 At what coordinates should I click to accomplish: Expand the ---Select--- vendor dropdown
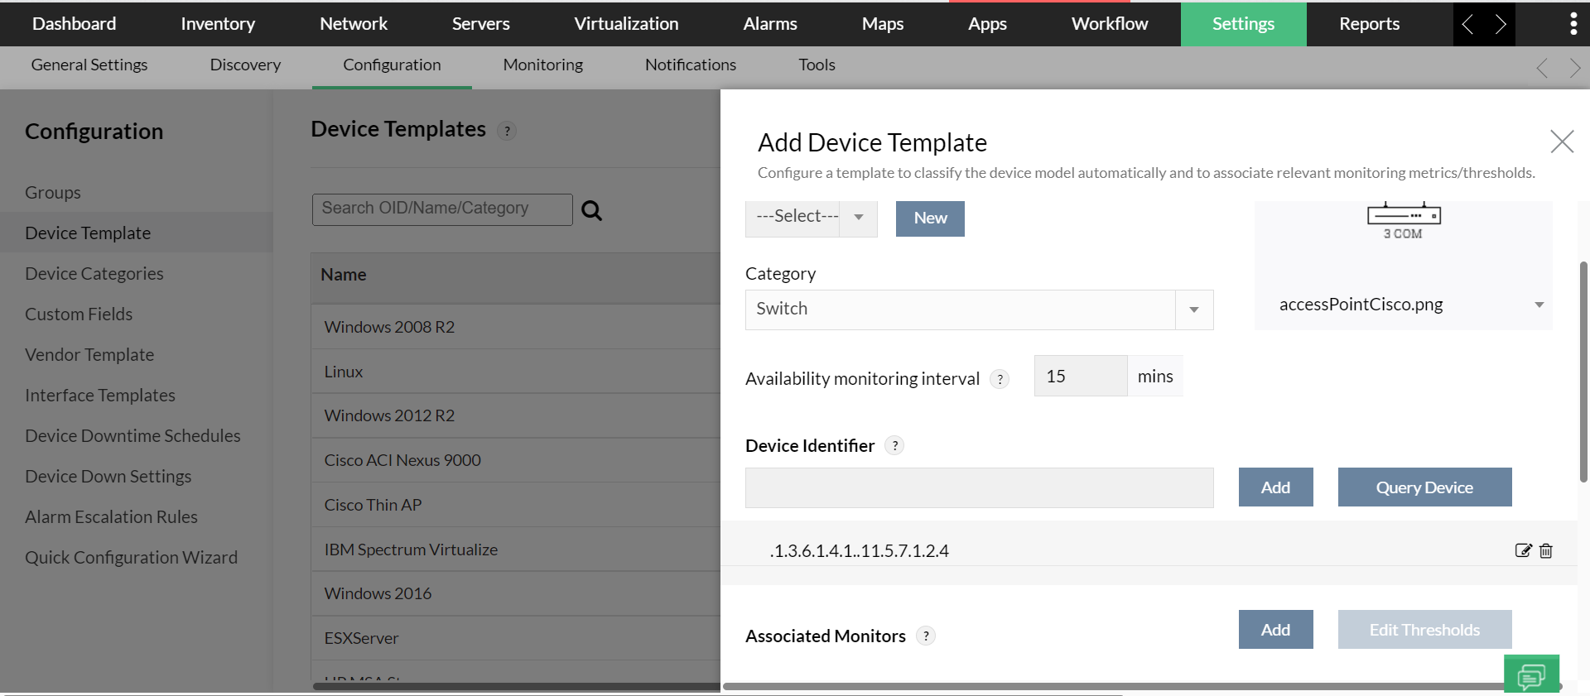click(x=859, y=218)
